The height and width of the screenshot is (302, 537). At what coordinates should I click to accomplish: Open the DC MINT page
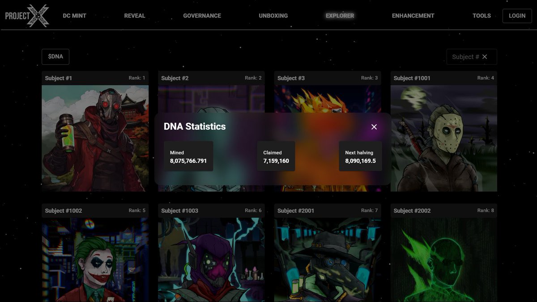(74, 16)
